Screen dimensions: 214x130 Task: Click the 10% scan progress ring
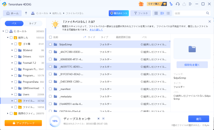point(55,121)
